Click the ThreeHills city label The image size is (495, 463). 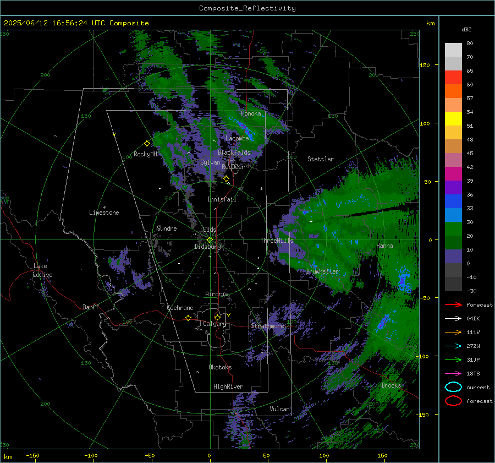tap(277, 241)
